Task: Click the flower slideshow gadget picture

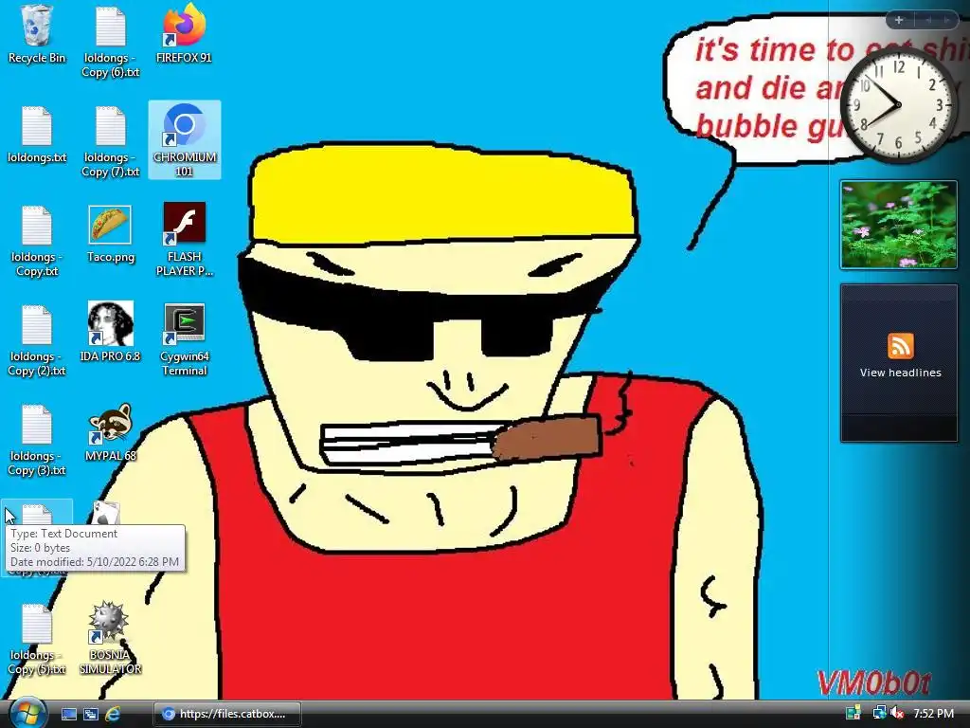Action: coord(898,225)
